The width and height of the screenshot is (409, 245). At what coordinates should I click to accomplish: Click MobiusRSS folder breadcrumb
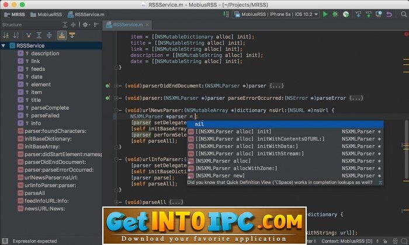46,15
